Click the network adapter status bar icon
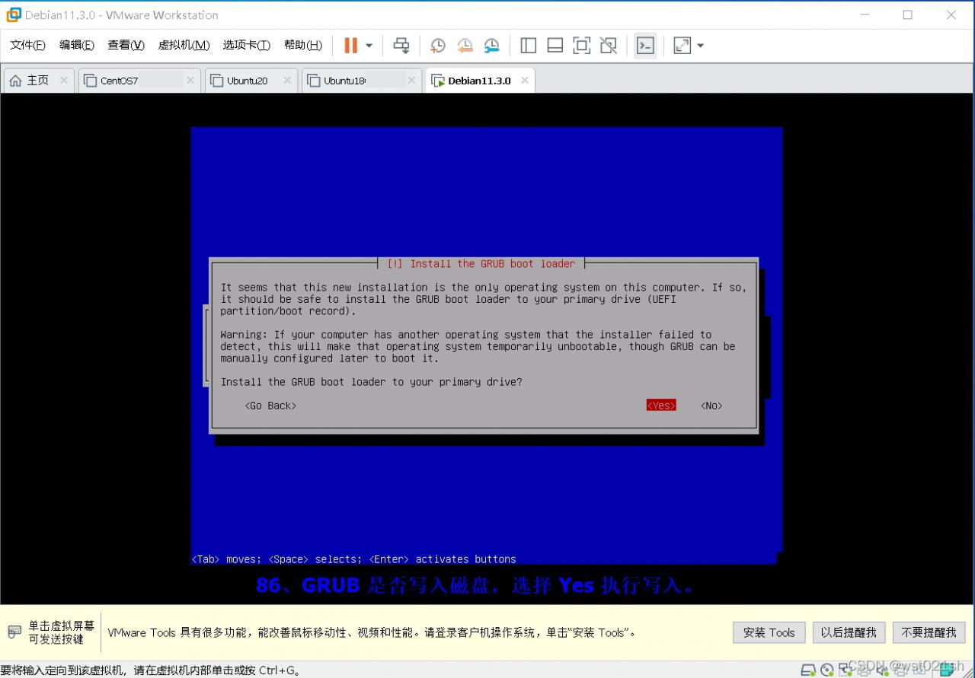 pos(846,670)
